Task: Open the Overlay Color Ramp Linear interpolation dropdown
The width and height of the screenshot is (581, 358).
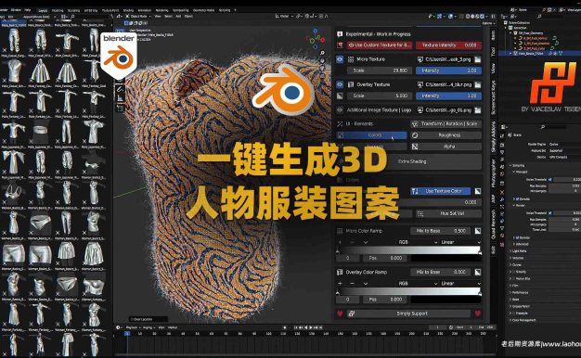Action: [x=460, y=283]
